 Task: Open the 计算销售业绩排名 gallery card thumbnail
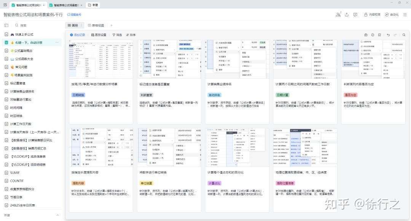(x=237, y=59)
